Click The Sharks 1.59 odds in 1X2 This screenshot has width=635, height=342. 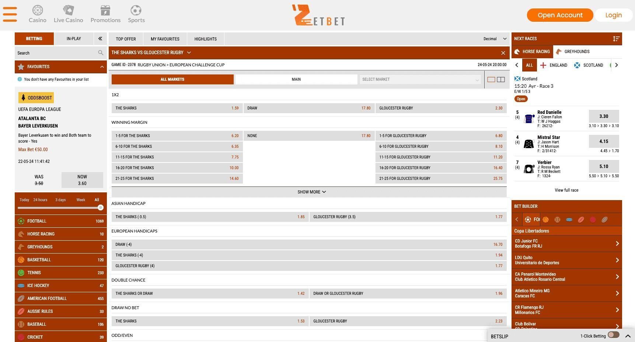[x=177, y=108]
